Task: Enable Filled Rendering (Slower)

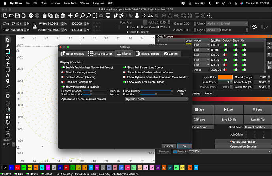Action: click(x=63, y=72)
